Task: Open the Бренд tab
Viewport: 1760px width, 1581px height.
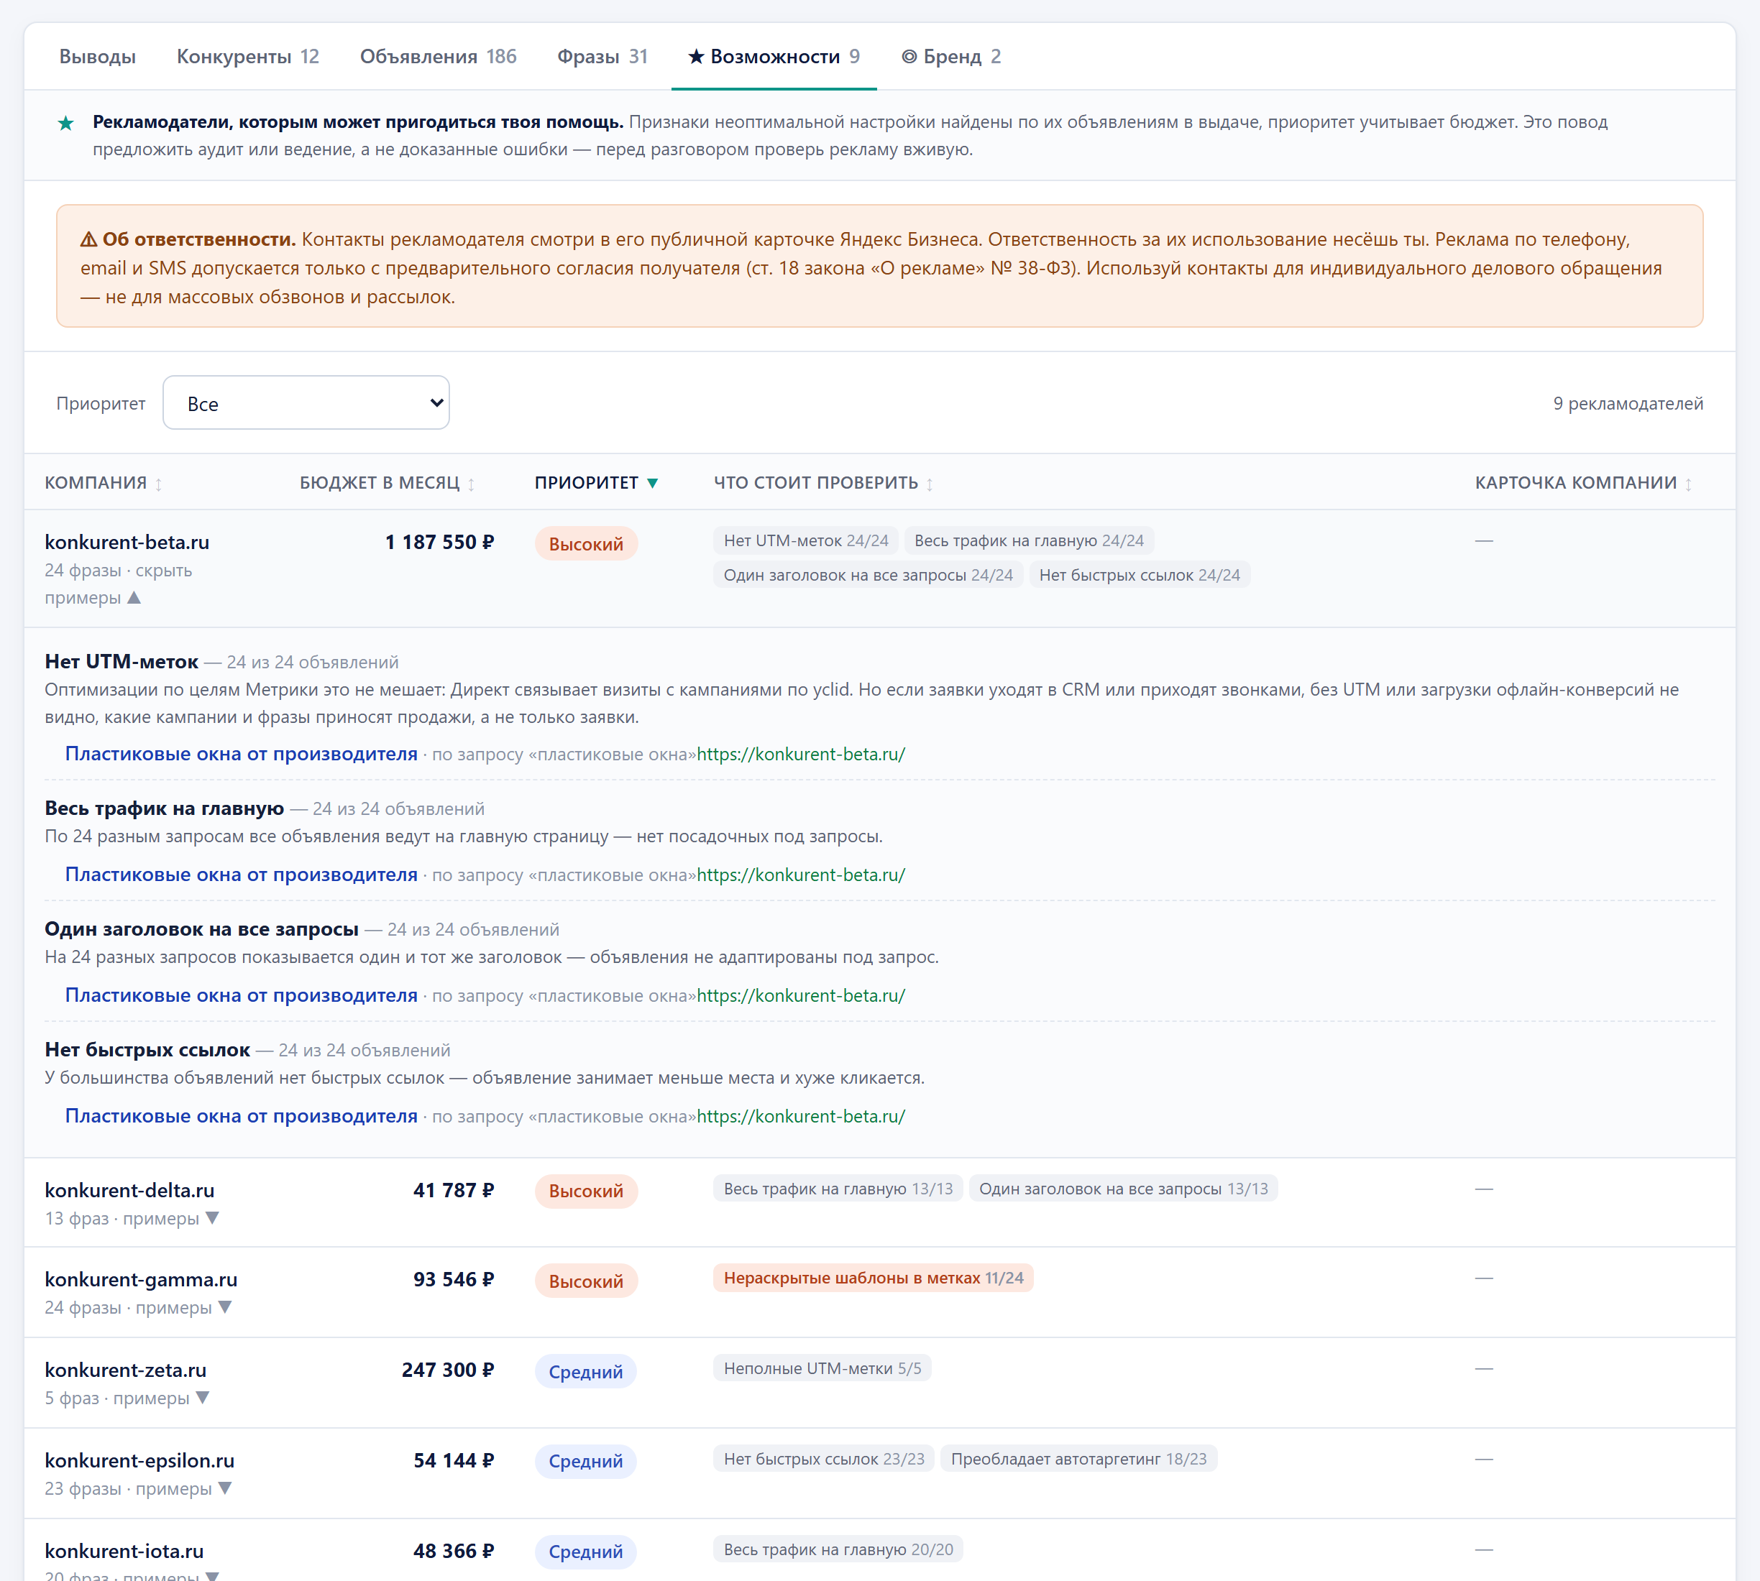Action: 951,57
